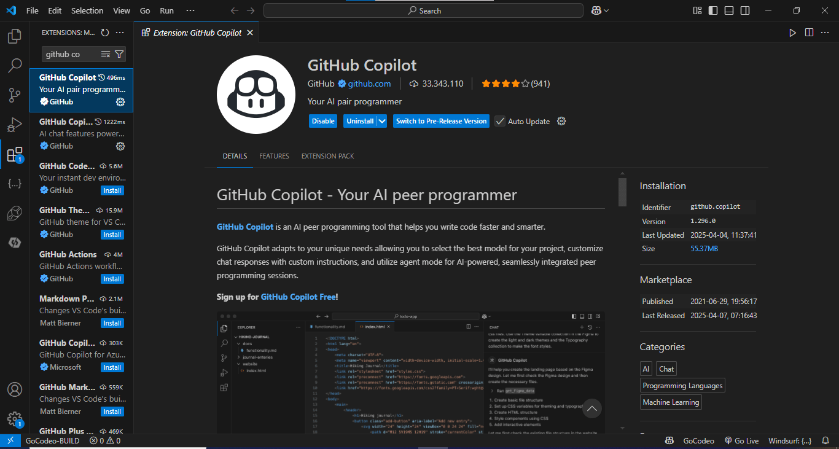Click the Accounts icon in activity bar
Screen dimensions: 839x449
tap(15, 389)
